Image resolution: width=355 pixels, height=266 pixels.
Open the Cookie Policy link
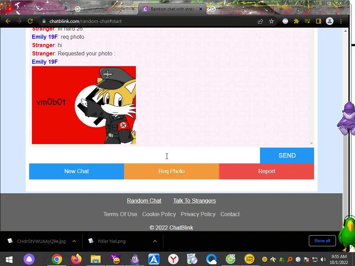pos(159,214)
